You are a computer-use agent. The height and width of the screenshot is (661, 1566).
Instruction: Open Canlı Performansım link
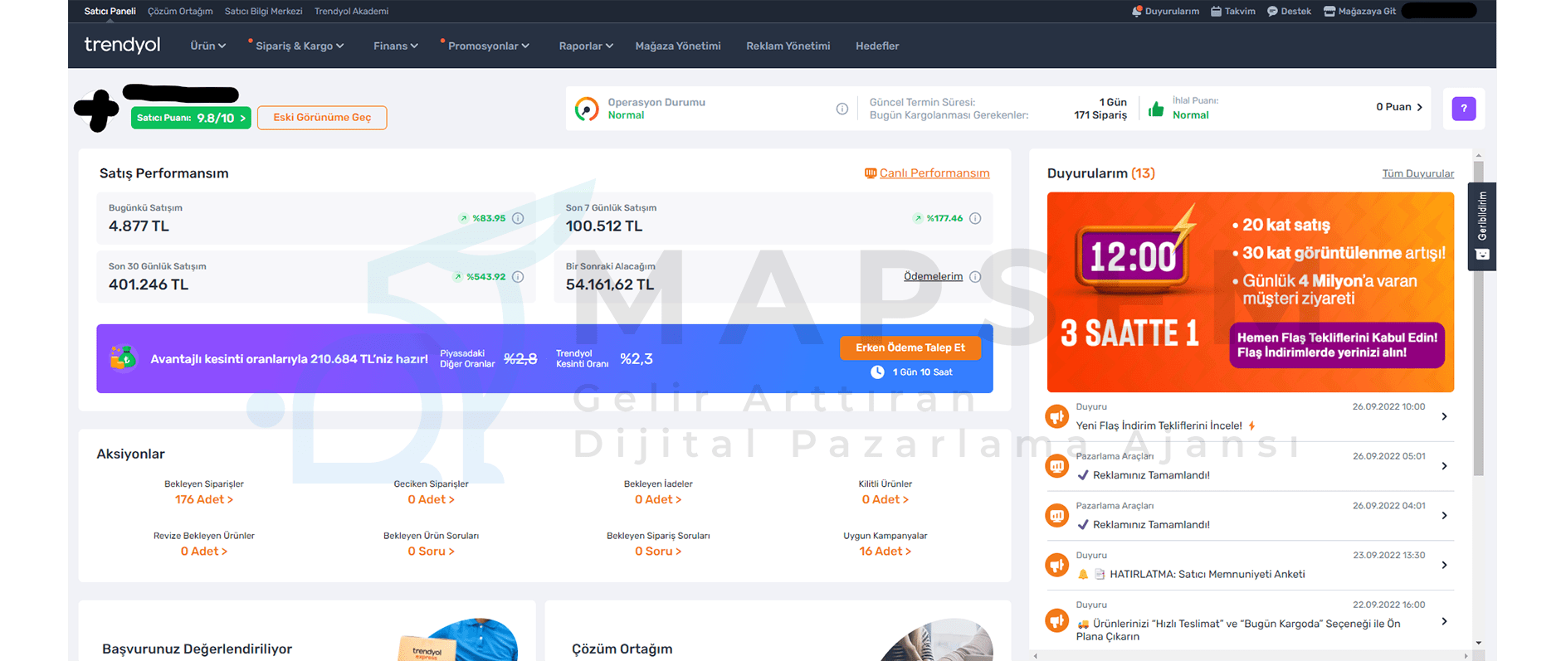934,173
